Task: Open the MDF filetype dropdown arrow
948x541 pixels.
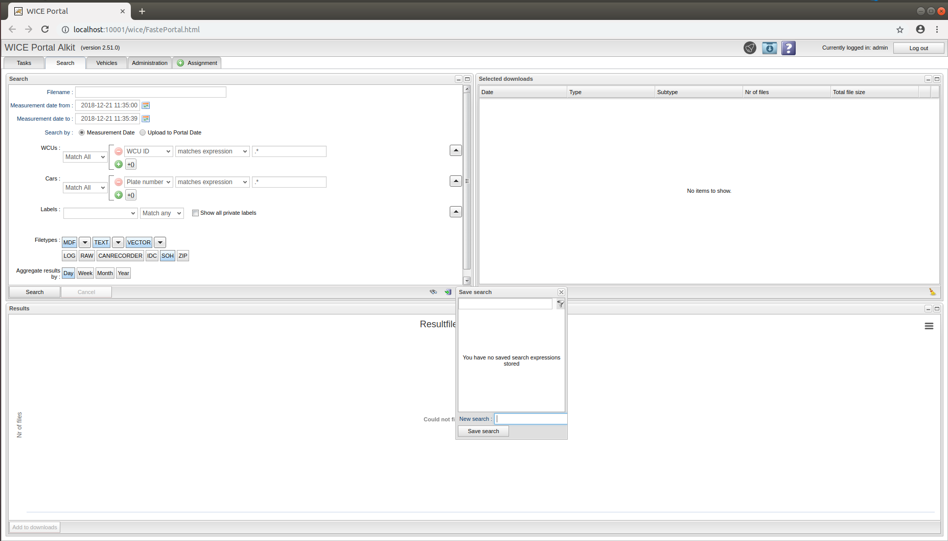Action: click(85, 242)
